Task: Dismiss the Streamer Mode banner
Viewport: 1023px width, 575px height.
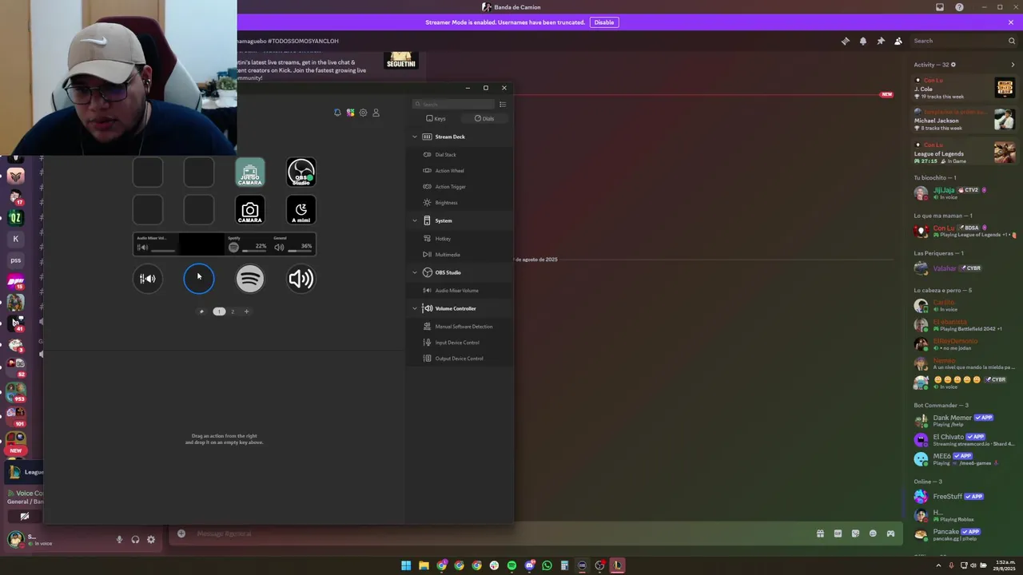Action: tap(1011, 22)
